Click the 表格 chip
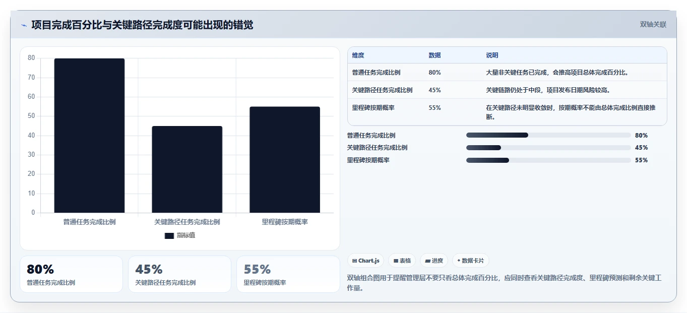Image resolution: width=687 pixels, height=313 pixels. coord(402,261)
